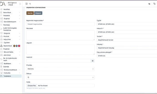The height and width of the screenshot is (94, 157).
Task: Click the top-right chart icon
Action: click(149, 4)
